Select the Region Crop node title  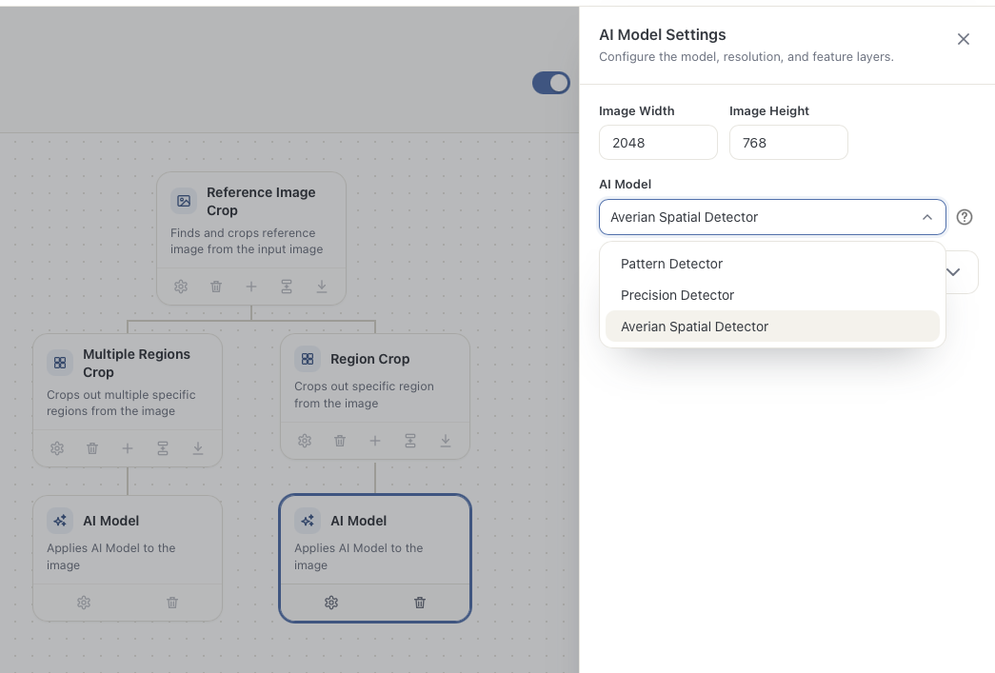(x=370, y=359)
